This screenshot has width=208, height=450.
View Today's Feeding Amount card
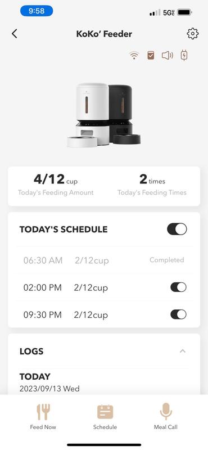coord(56,185)
